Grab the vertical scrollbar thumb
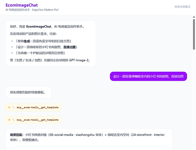The height and width of the screenshot is (150, 196). pyautogui.click(x=194, y=34)
